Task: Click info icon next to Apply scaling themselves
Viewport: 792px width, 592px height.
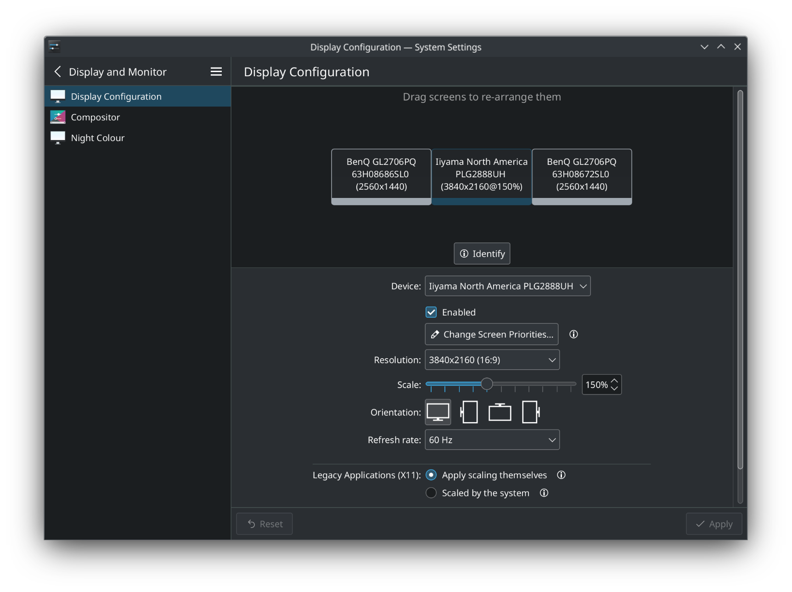Action: pos(561,475)
